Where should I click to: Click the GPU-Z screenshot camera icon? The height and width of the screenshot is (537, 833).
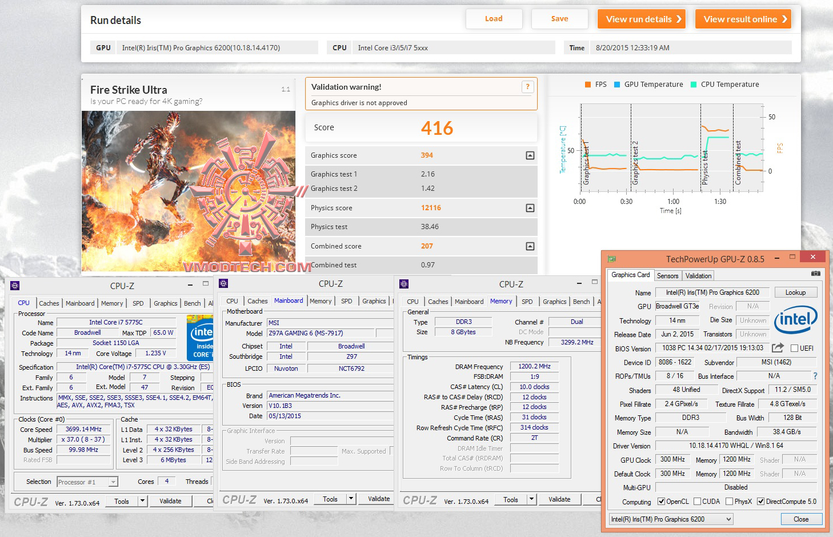[816, 274]
